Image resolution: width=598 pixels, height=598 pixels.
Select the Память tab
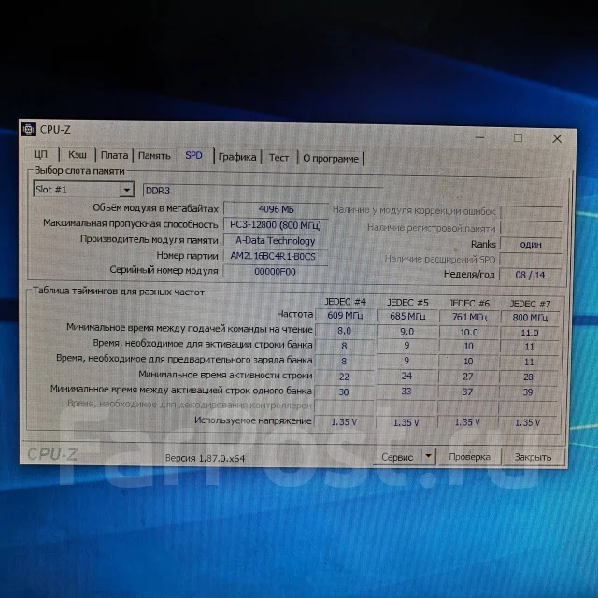point(154,156)
